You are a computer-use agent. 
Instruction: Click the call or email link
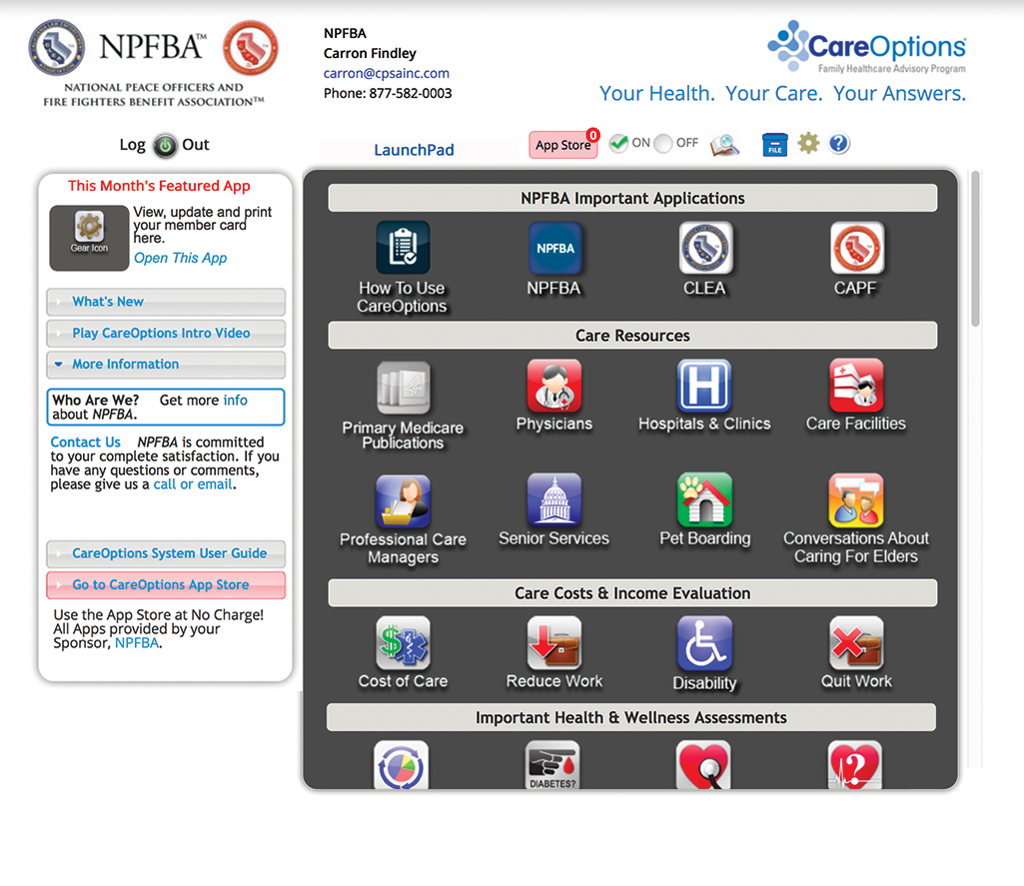point(193,484)
